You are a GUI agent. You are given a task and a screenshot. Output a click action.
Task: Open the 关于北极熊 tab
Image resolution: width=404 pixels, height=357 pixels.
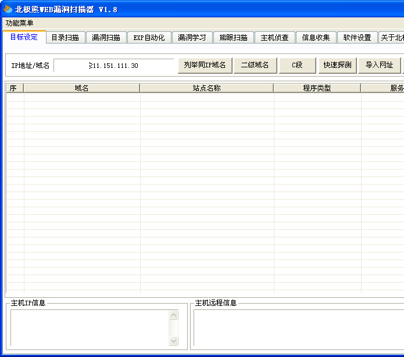pyautogui.click(x=391, y=38)
